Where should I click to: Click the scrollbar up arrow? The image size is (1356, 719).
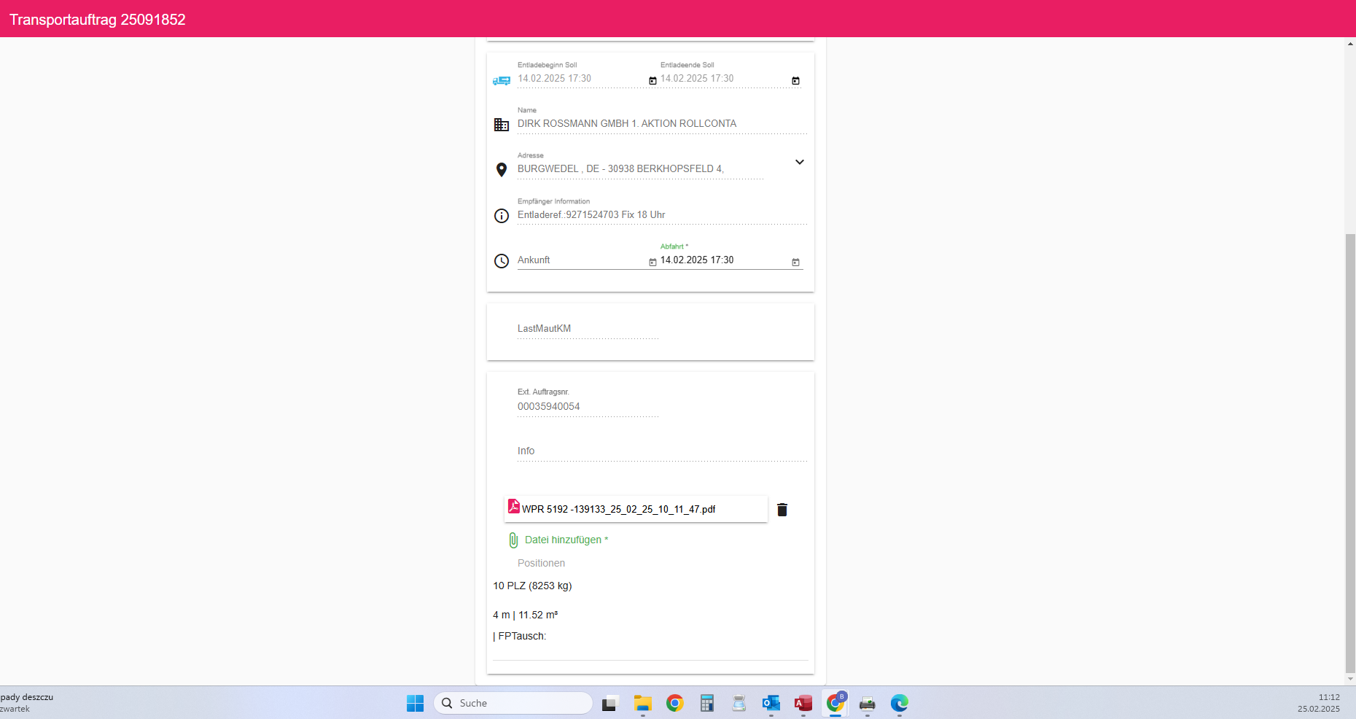pyautogui.click(x=1350, y=44)
